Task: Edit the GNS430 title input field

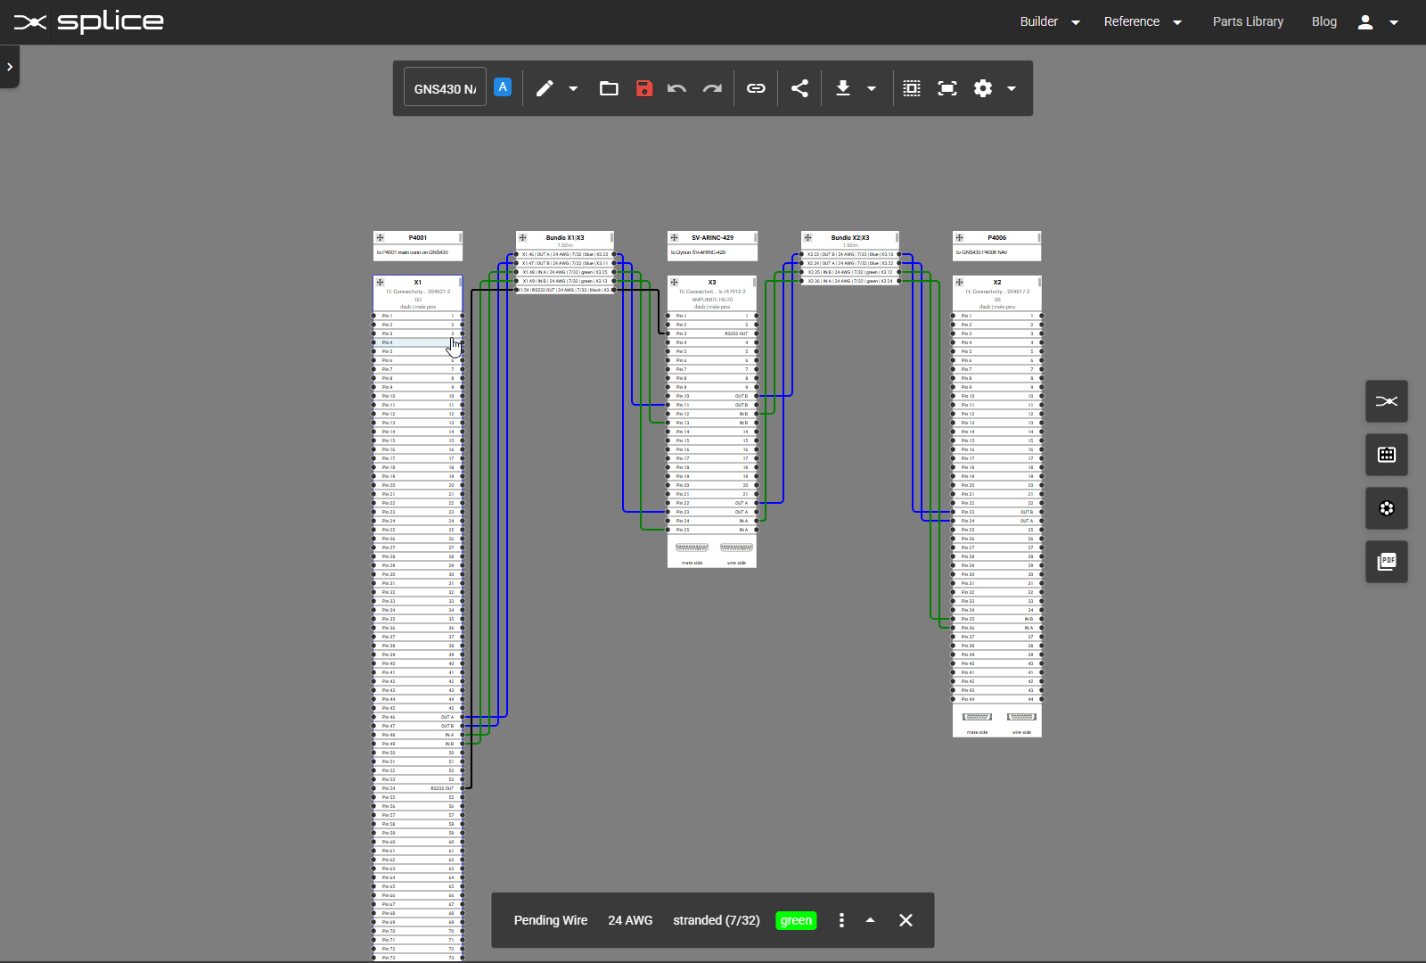Action: (444, 88)
